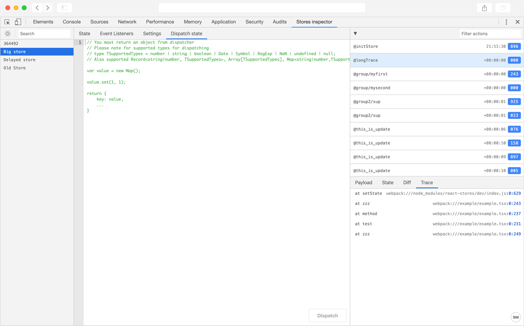Click the SM round badge icon

[515, 317]
